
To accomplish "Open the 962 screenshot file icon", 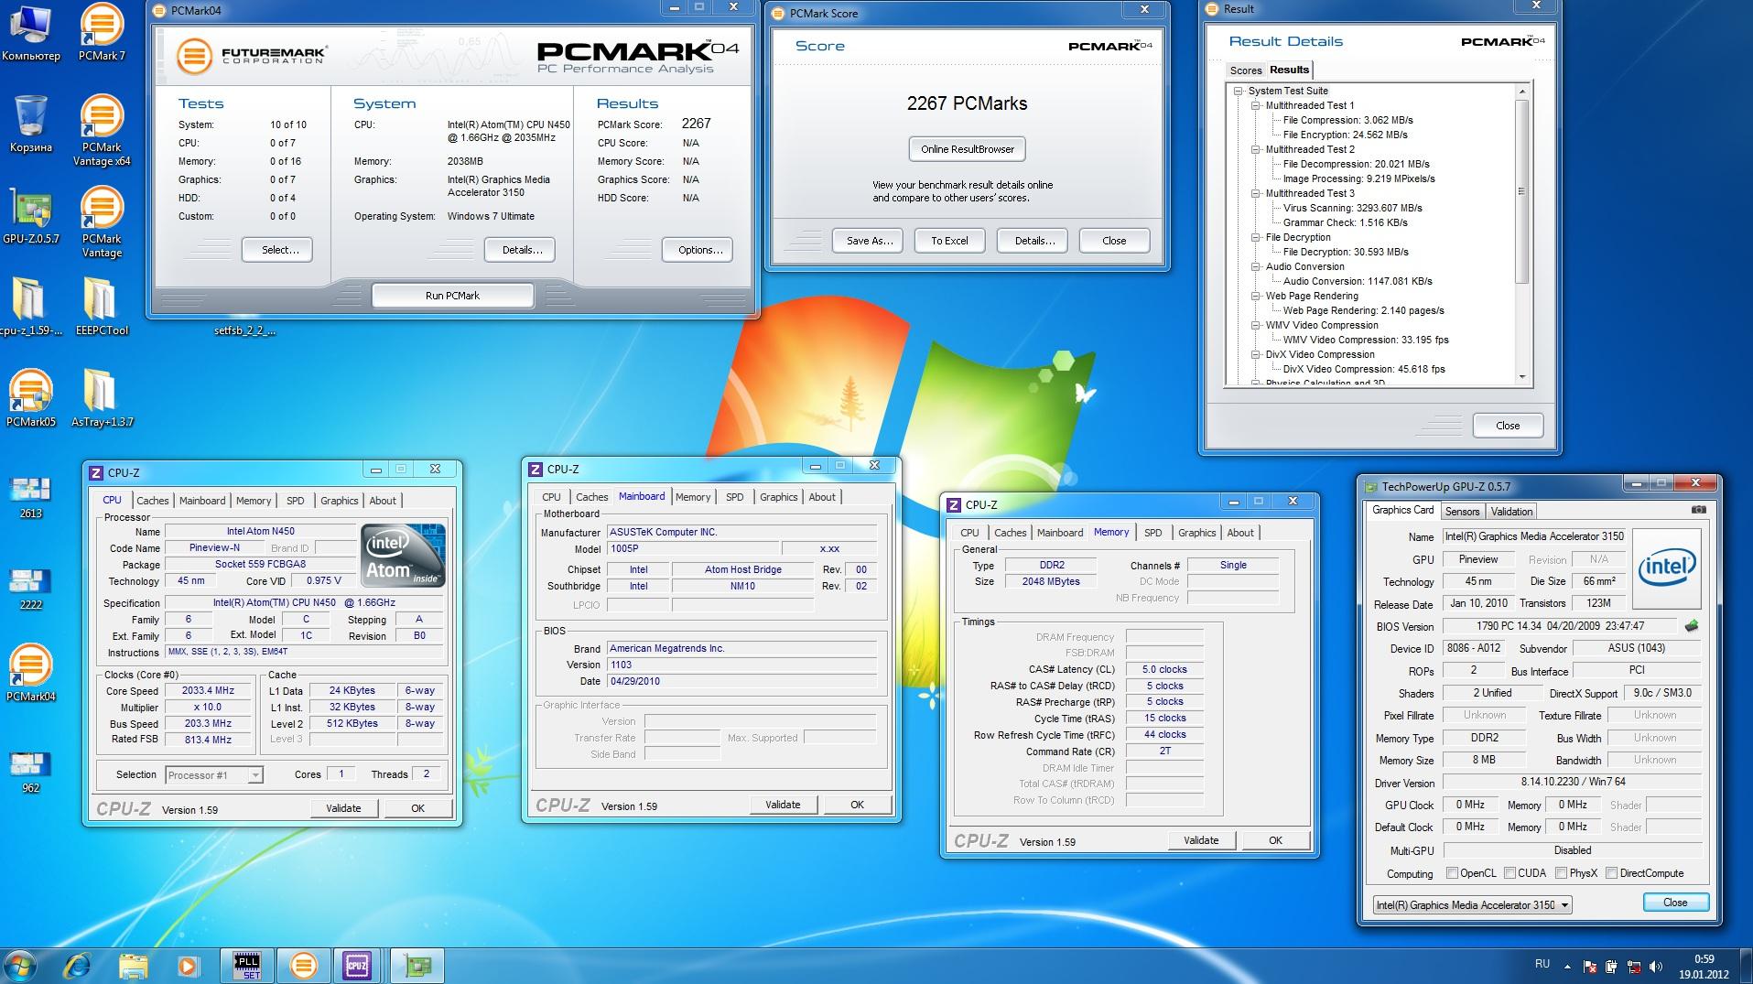I will click(x=31, y=771).
